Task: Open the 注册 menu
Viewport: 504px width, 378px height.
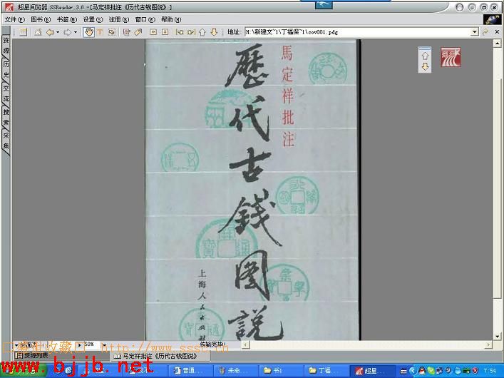Action: pos(119,20)
